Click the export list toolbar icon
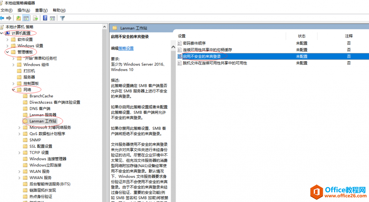 point(36,18)
